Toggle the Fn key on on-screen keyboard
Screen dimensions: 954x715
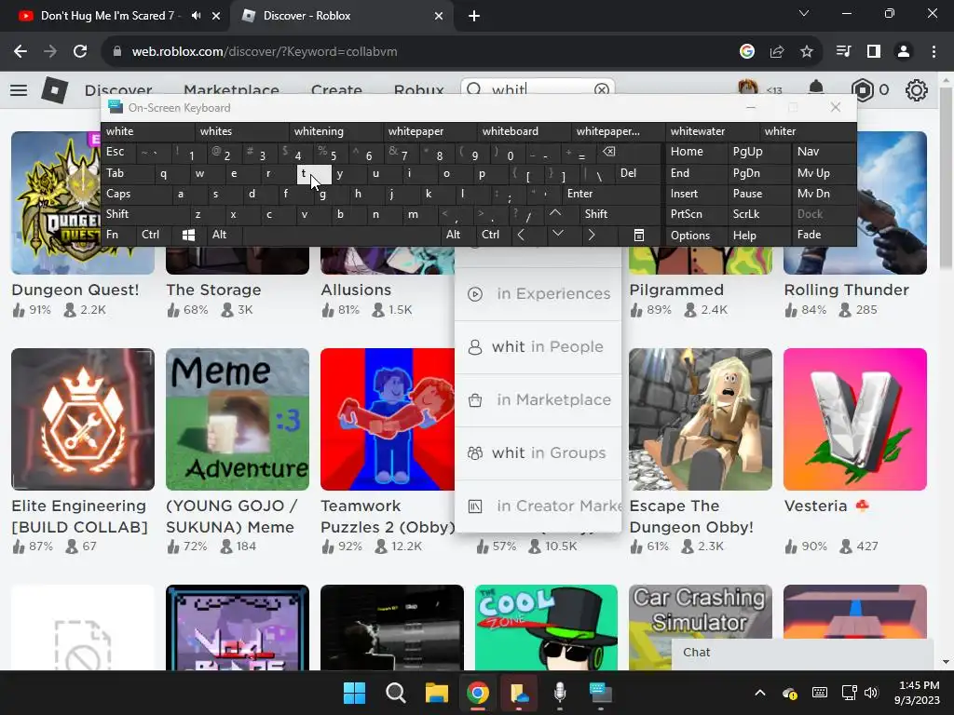click(118, 235)
